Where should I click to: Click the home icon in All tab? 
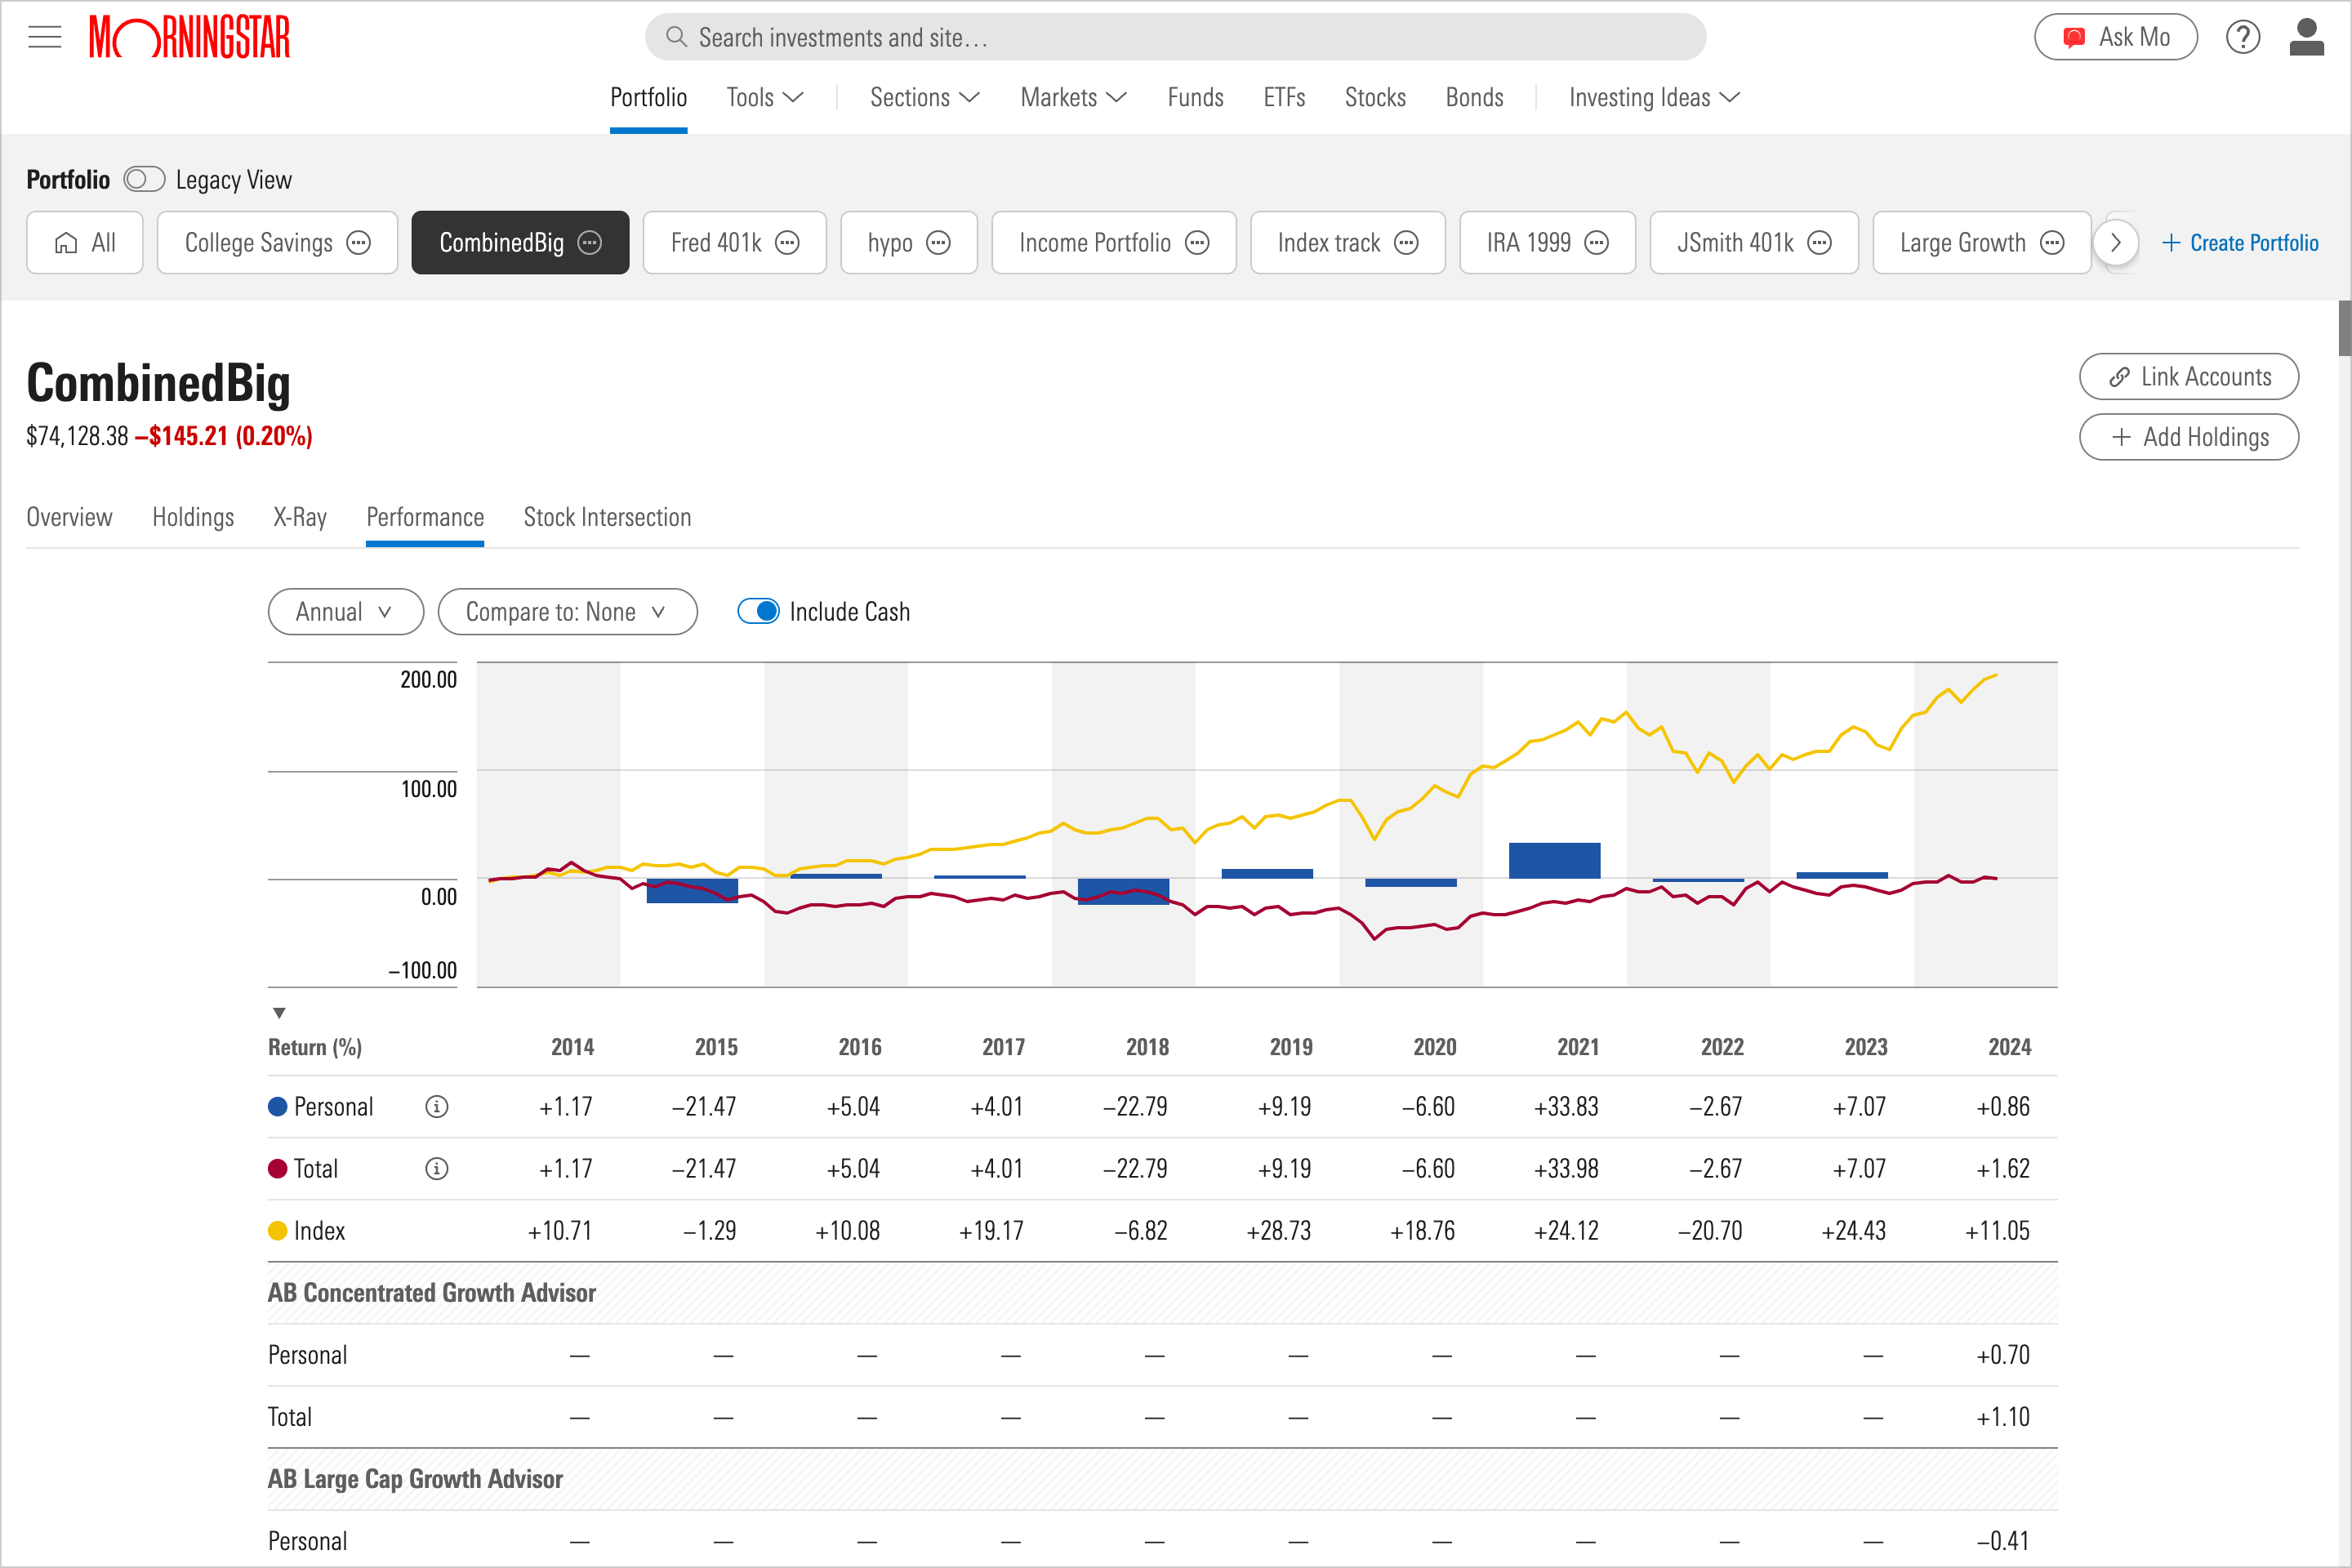[66, 243]
